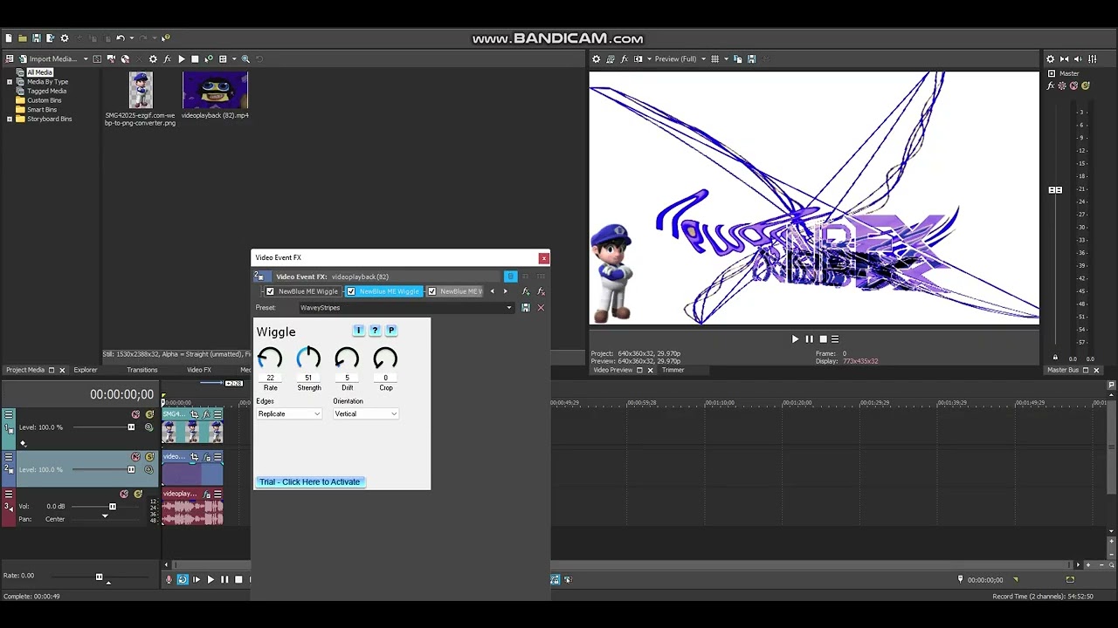1118x628 pixels.
Task: Save project with the floppy disk icon
Action: (x=37, y=38)
